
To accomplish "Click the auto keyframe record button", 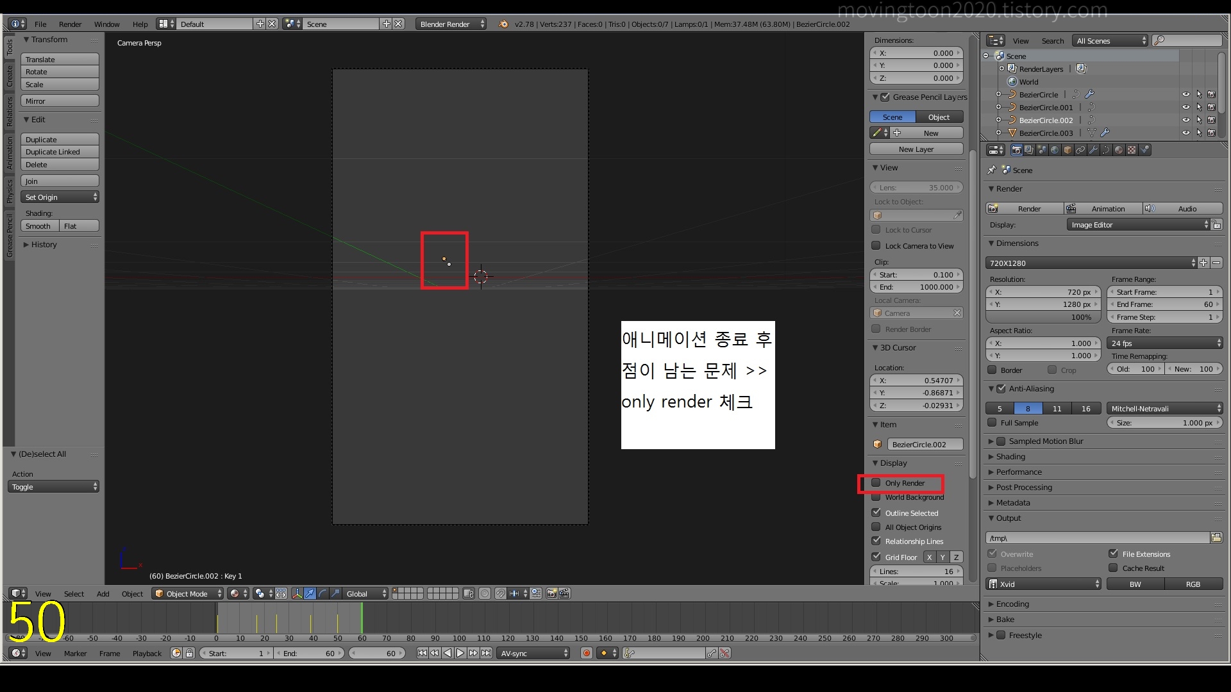I will tap(586, 654).
